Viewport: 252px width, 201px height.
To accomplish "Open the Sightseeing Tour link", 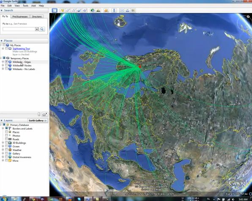I will [21, 49].
